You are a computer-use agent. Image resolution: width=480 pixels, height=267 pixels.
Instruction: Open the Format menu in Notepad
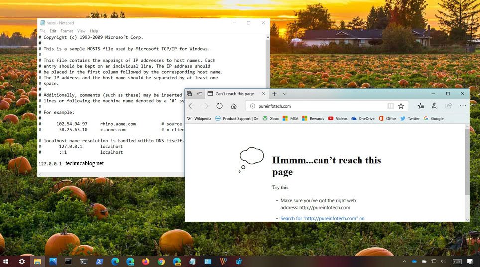[67, 31]
